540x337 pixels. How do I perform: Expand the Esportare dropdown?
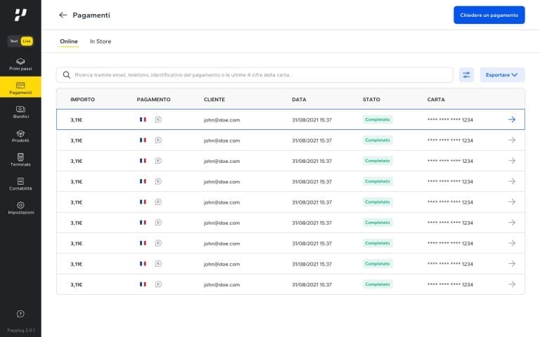coord(502,74)
